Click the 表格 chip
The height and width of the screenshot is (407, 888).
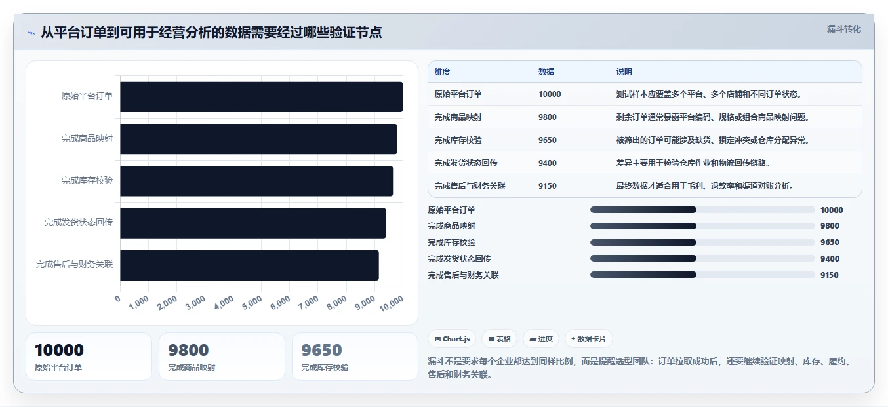click(499, 339)
